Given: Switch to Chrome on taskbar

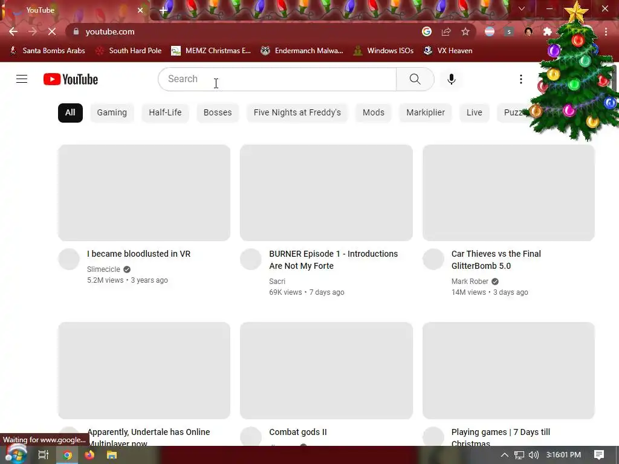Looking at the screenshot, I should pyautogui.click(x=67, y=455).
